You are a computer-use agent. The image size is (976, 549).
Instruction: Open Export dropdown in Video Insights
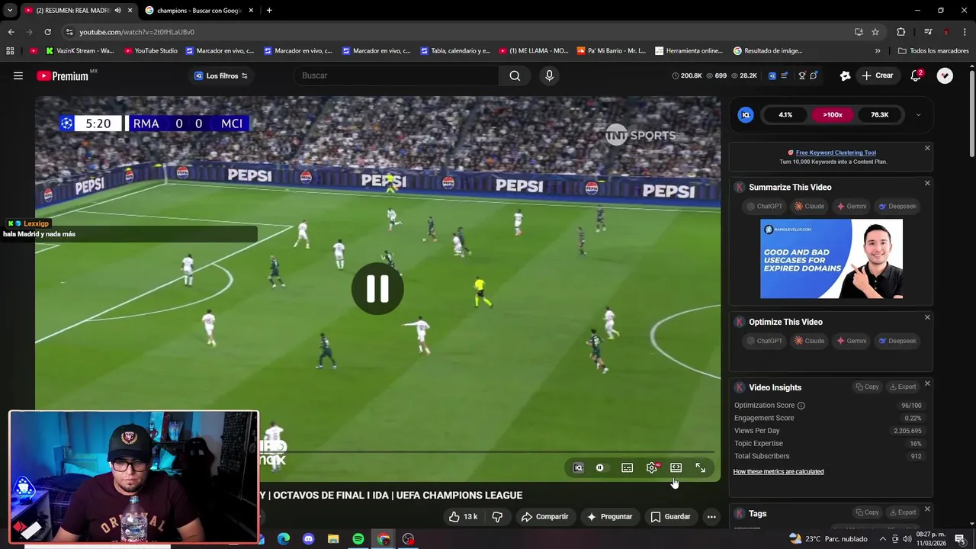tap(903, 387)
